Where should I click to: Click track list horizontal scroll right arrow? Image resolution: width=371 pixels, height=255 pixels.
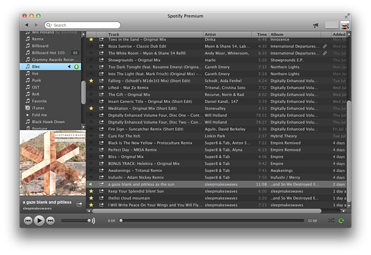pyautogui.click(x=344, y=211)
